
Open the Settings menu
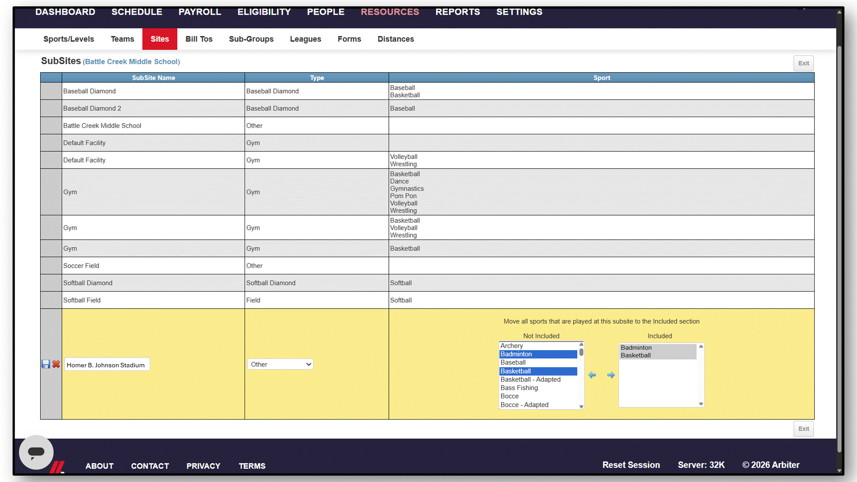point(520,12)
